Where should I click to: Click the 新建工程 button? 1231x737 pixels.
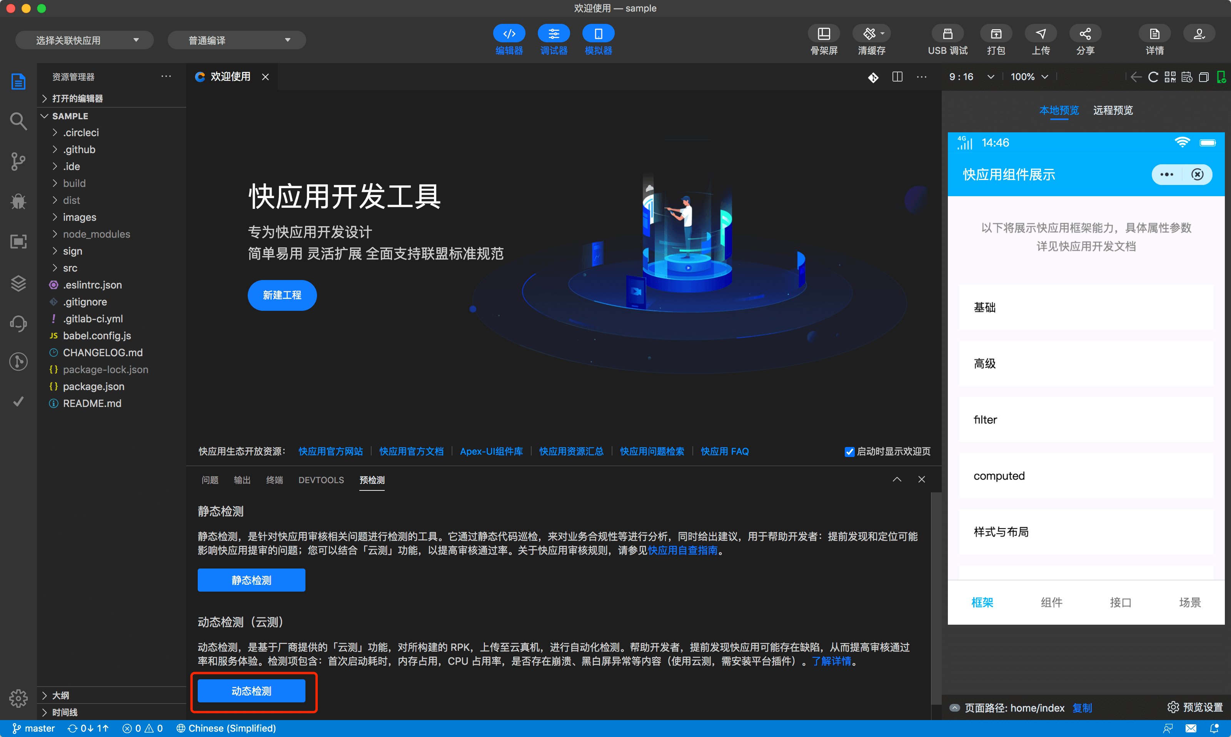(282, 295)
